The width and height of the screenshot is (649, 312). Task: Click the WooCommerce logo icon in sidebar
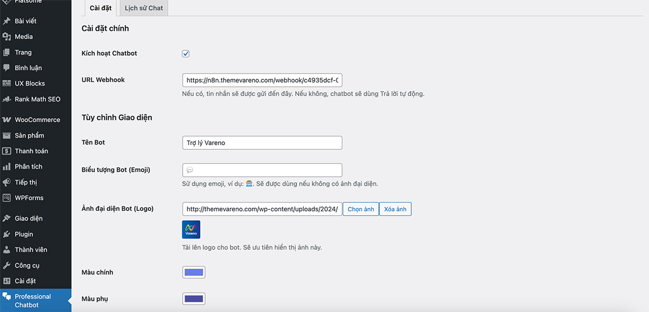pos(6,120)
